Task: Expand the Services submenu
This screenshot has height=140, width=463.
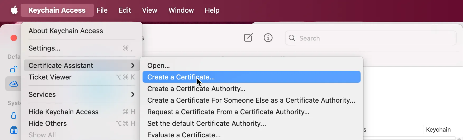Action: 82,94
